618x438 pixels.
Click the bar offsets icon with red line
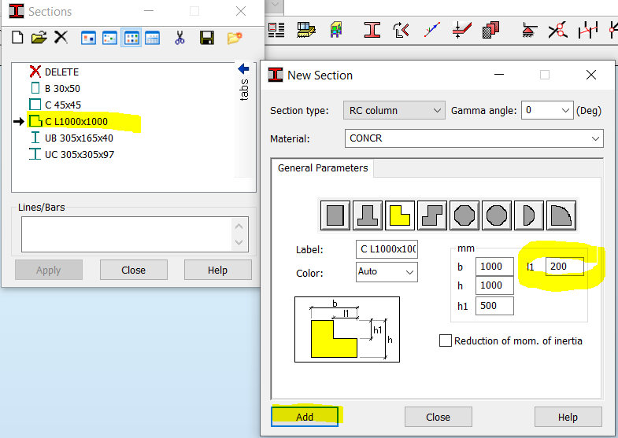click(x=588, y=30)
